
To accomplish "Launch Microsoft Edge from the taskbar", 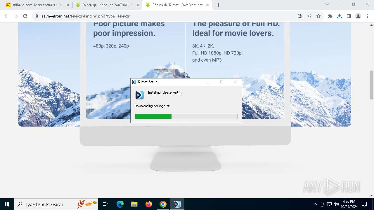I will [120, 204].
